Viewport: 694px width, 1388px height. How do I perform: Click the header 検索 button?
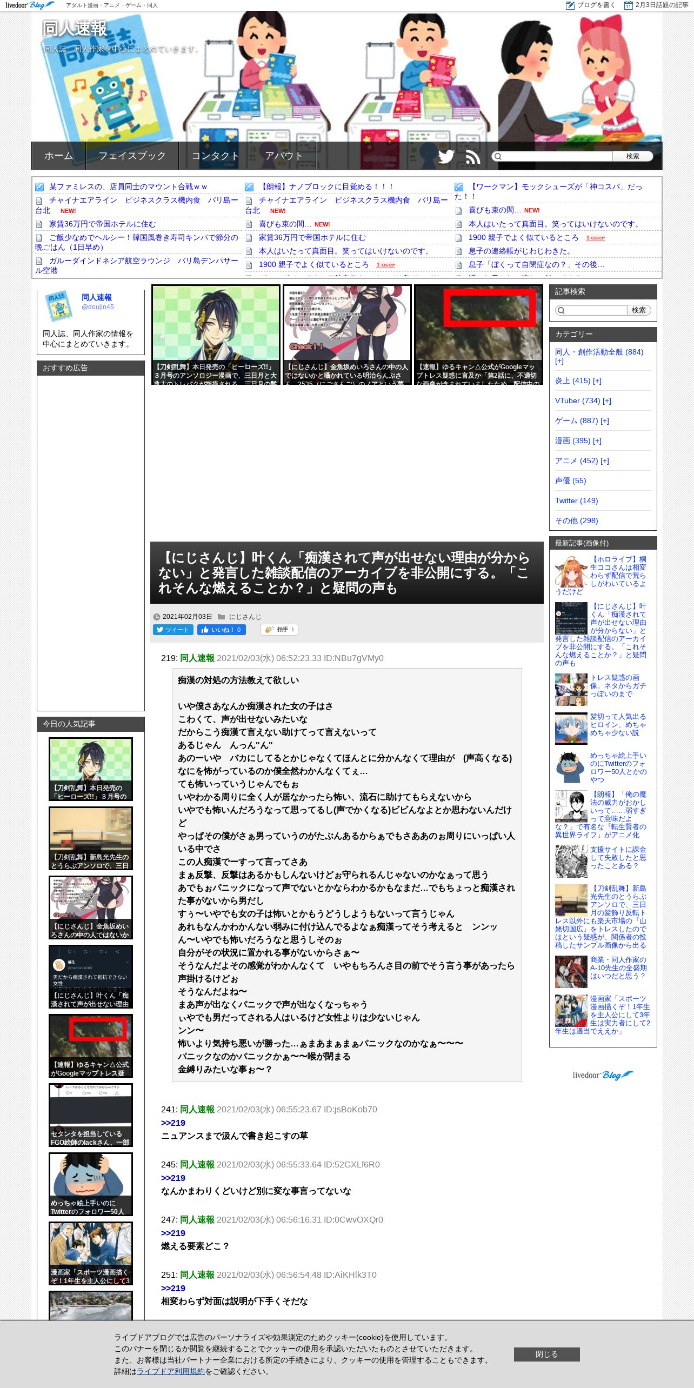tap(632, 156)
